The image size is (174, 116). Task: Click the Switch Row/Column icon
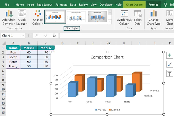124,14
